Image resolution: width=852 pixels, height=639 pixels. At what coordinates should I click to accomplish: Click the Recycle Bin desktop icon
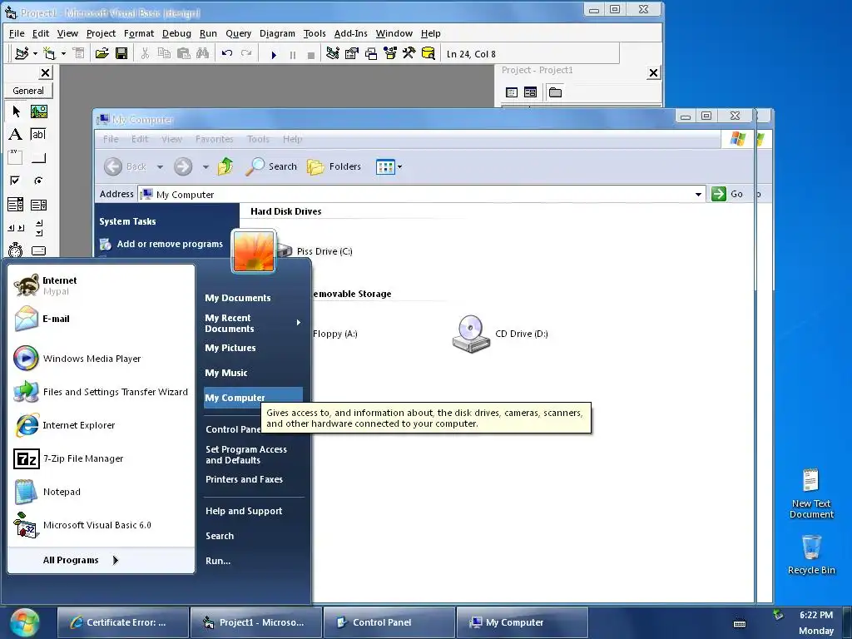tap(811, 553)
